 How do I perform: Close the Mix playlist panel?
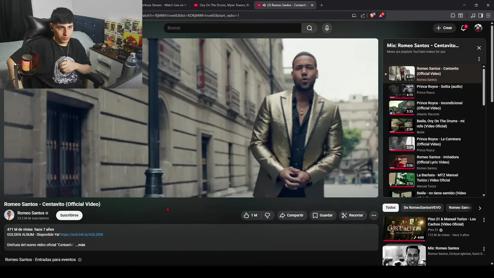(x=479, y=48)
